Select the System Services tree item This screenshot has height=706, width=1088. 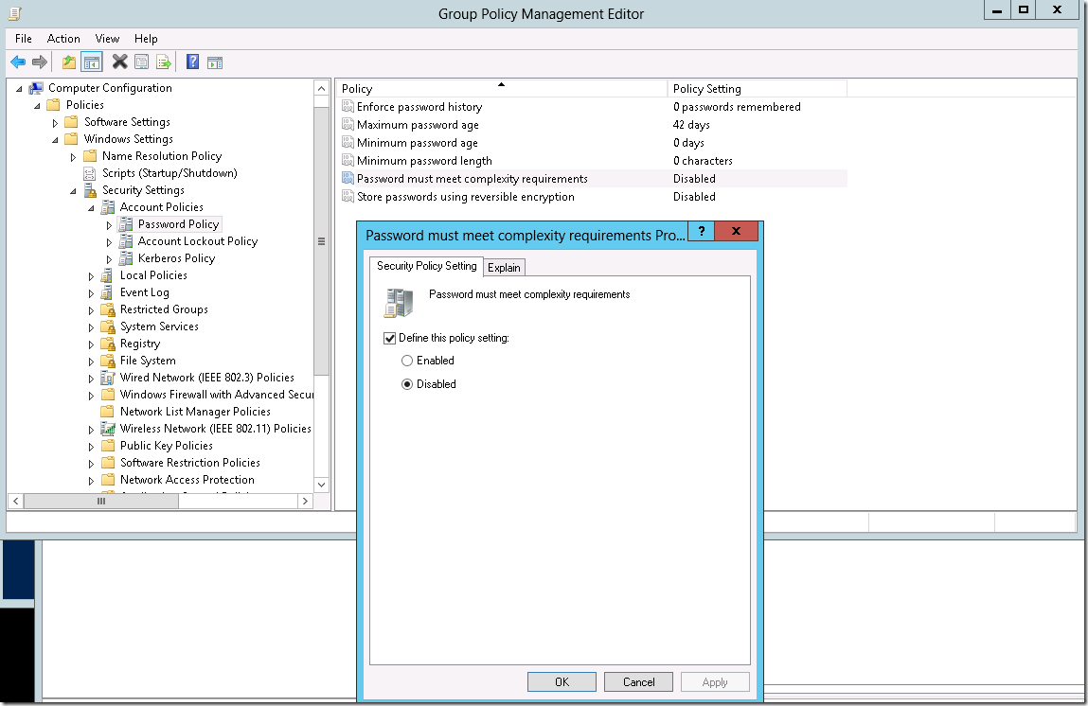click(x=159, y=327)
